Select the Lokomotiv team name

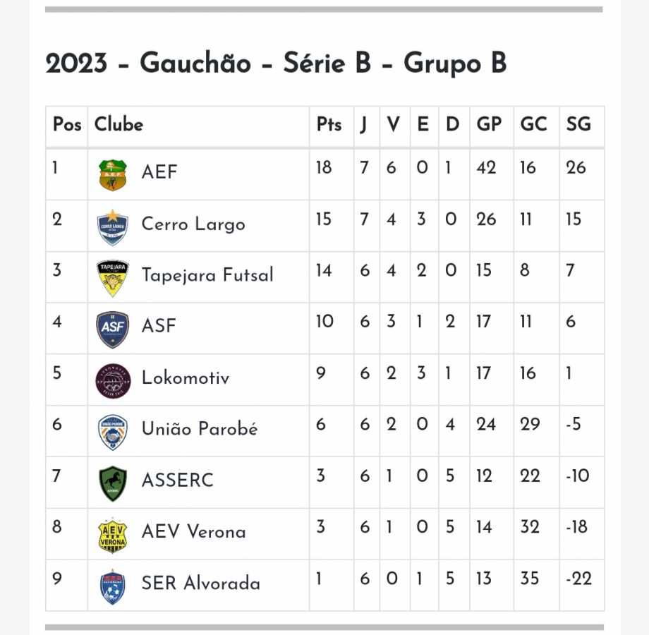tap(186, 377)
